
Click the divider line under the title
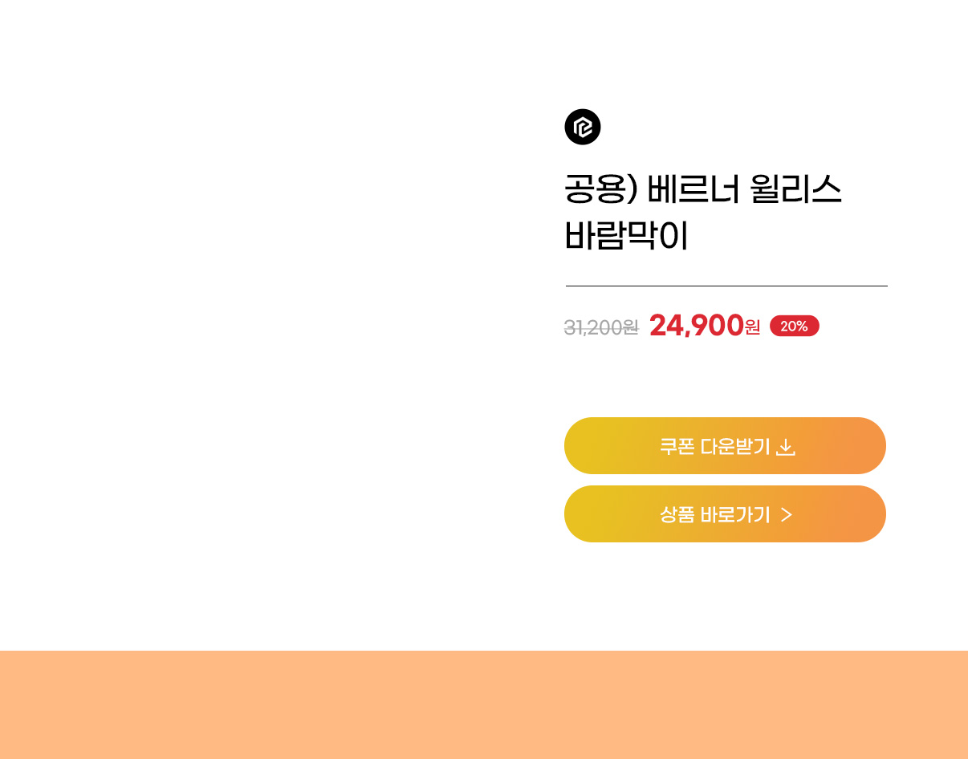coord(726,286)
